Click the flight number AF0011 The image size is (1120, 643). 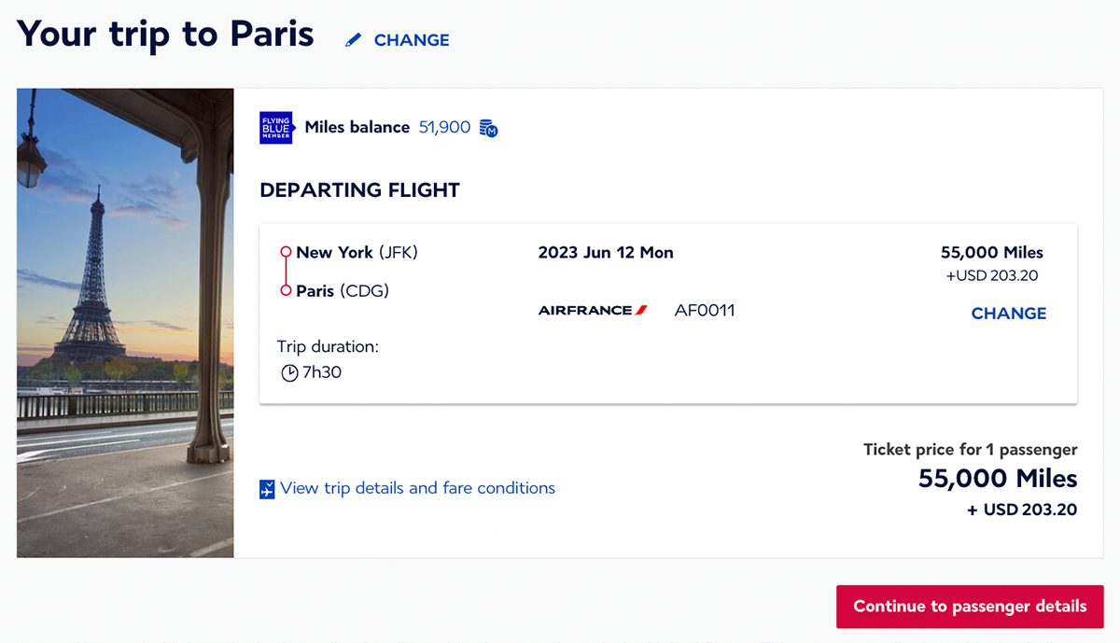coord(705,311)
